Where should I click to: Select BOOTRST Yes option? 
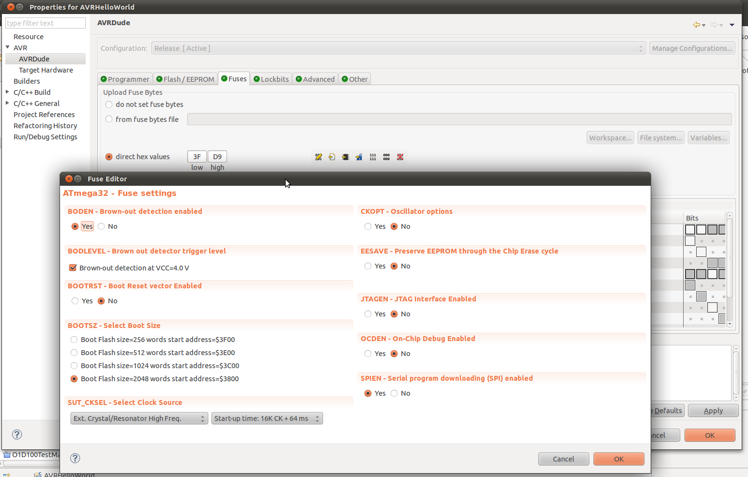click(x=75, y=301)
